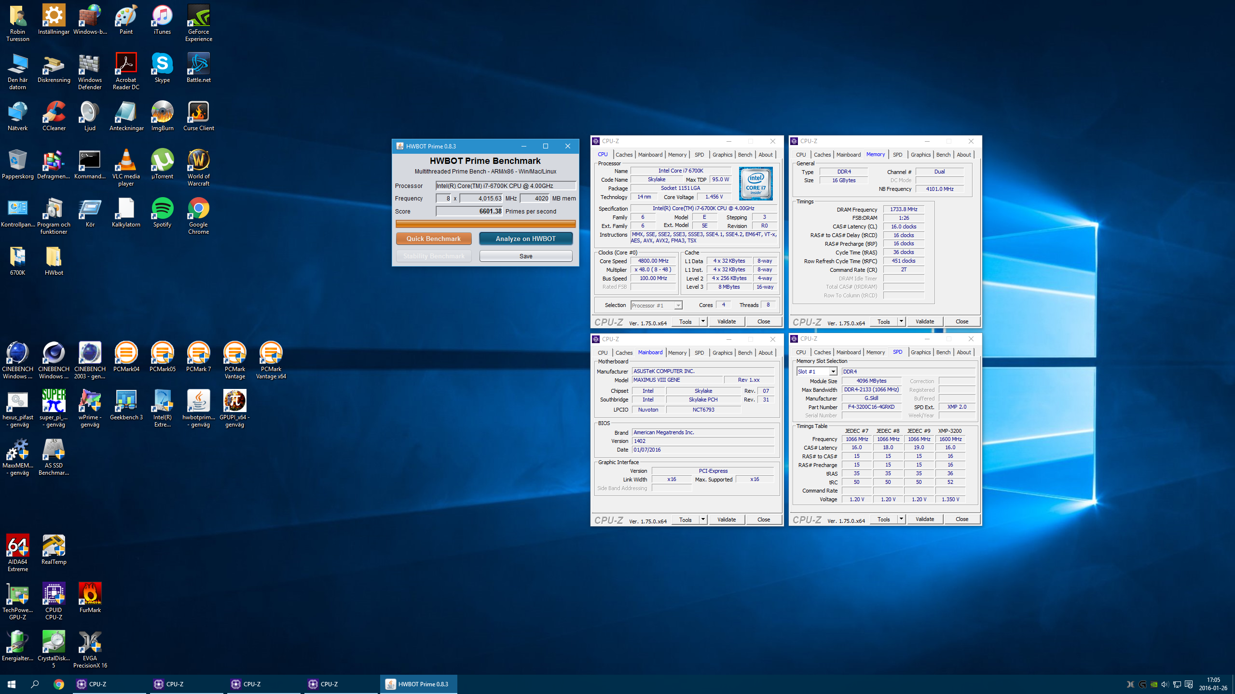Select the FurMark desktop shortcut
This screenshot has height=694, width=1235.
click(90, 598)
